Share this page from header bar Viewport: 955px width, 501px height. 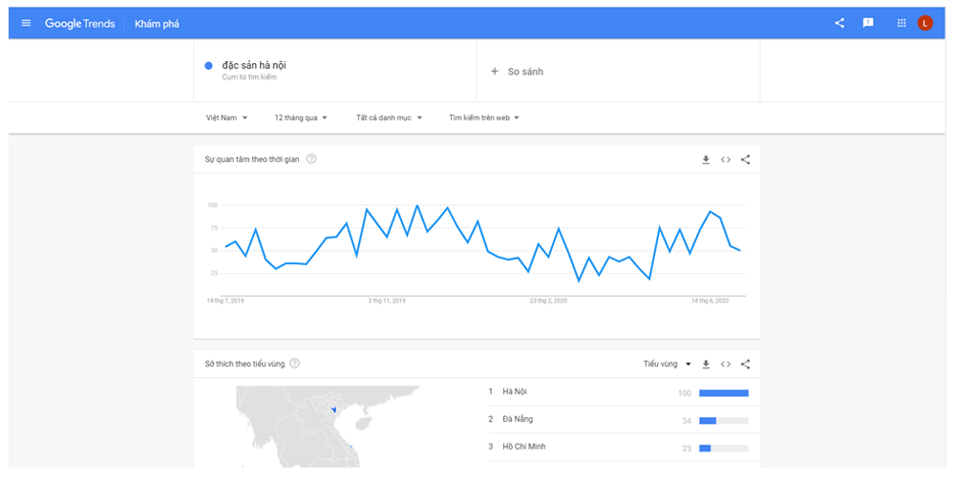pyautogui.click(x=839, y=23)
